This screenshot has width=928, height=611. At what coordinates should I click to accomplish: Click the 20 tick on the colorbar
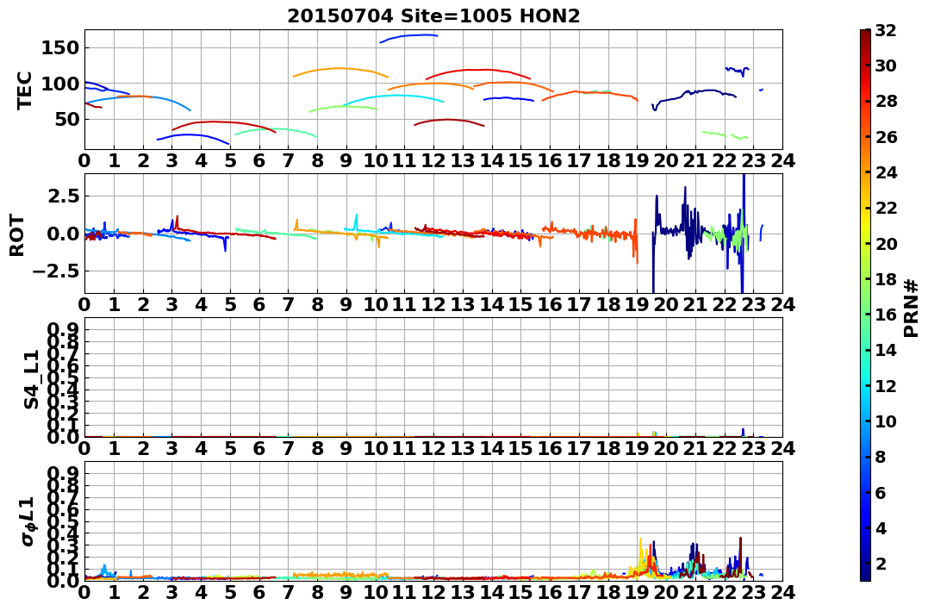tap(885, 243)
